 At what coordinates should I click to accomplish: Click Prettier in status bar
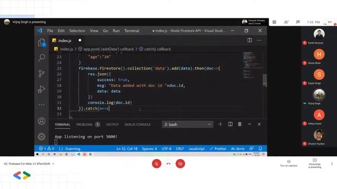tap(217, 149)
